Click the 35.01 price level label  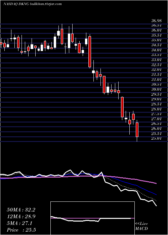click(156, 40)
